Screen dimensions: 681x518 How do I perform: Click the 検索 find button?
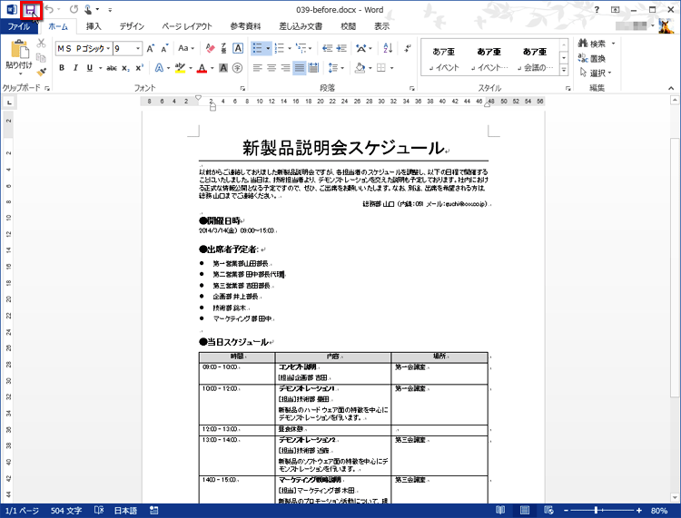click(x=597, y=44)
